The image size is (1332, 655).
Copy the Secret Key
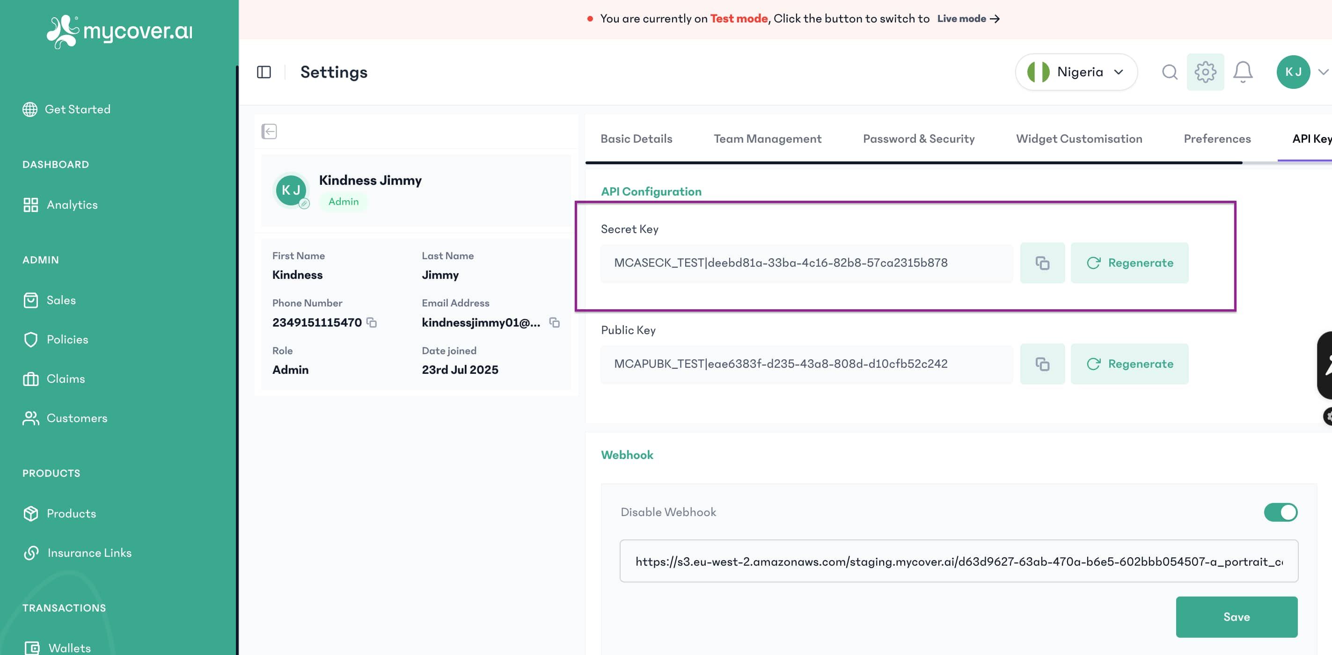[1042, 262]
